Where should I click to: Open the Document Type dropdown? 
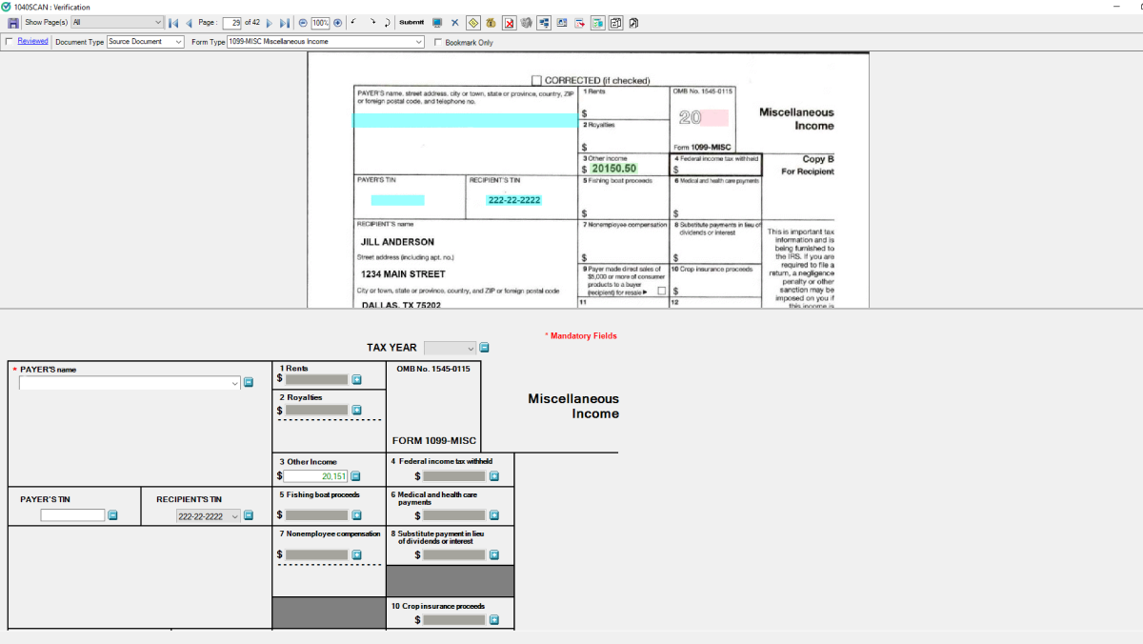point(179,42)
